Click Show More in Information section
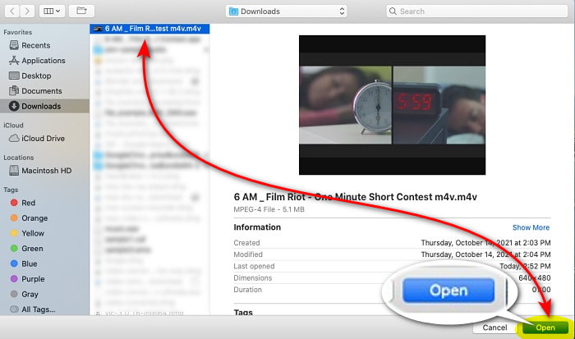The height and width of the screenshot is (339, 575). pos(531,227)
